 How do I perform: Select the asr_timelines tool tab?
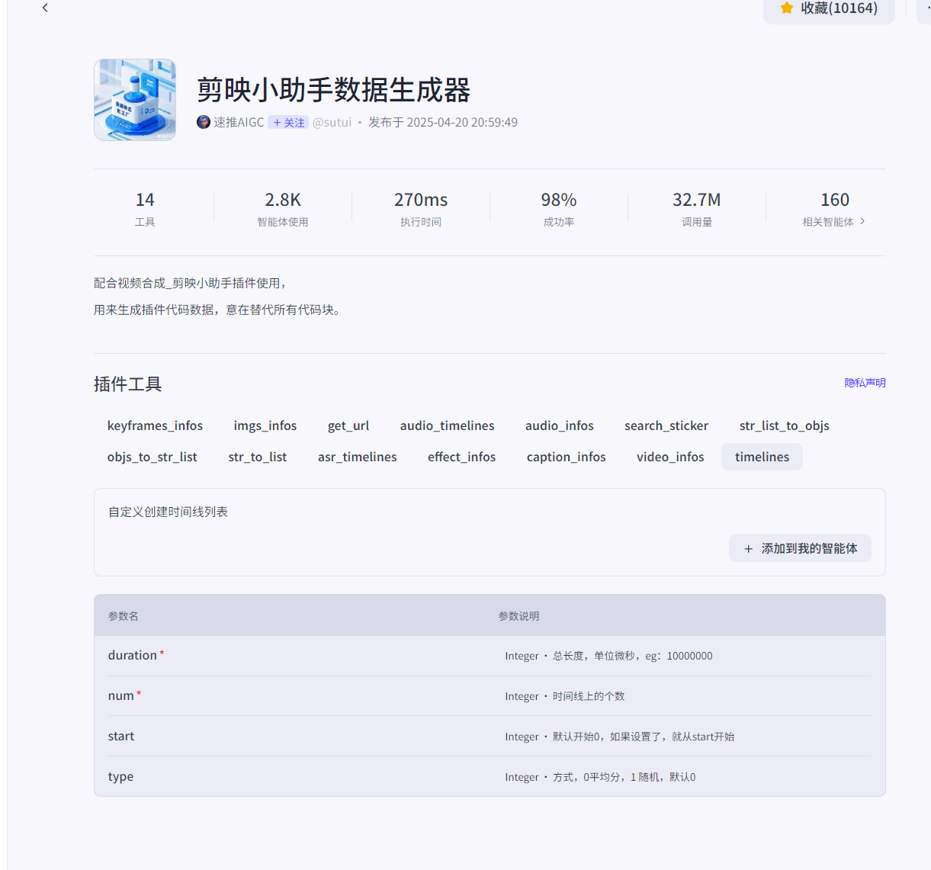pyautogui.click(x=358, y=457)
